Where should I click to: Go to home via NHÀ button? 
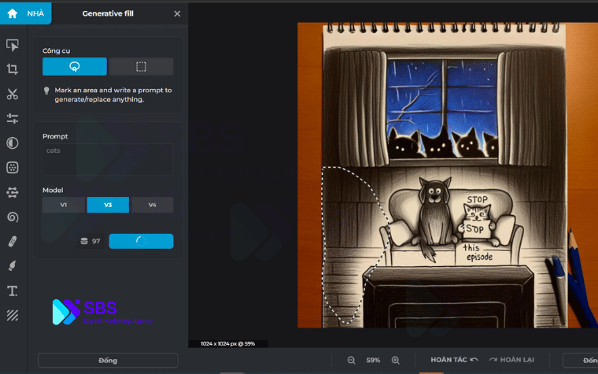pyautogui.click(x=25, y=13)
